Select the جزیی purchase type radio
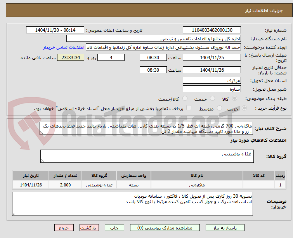293x238 pixels. point(244,108)
